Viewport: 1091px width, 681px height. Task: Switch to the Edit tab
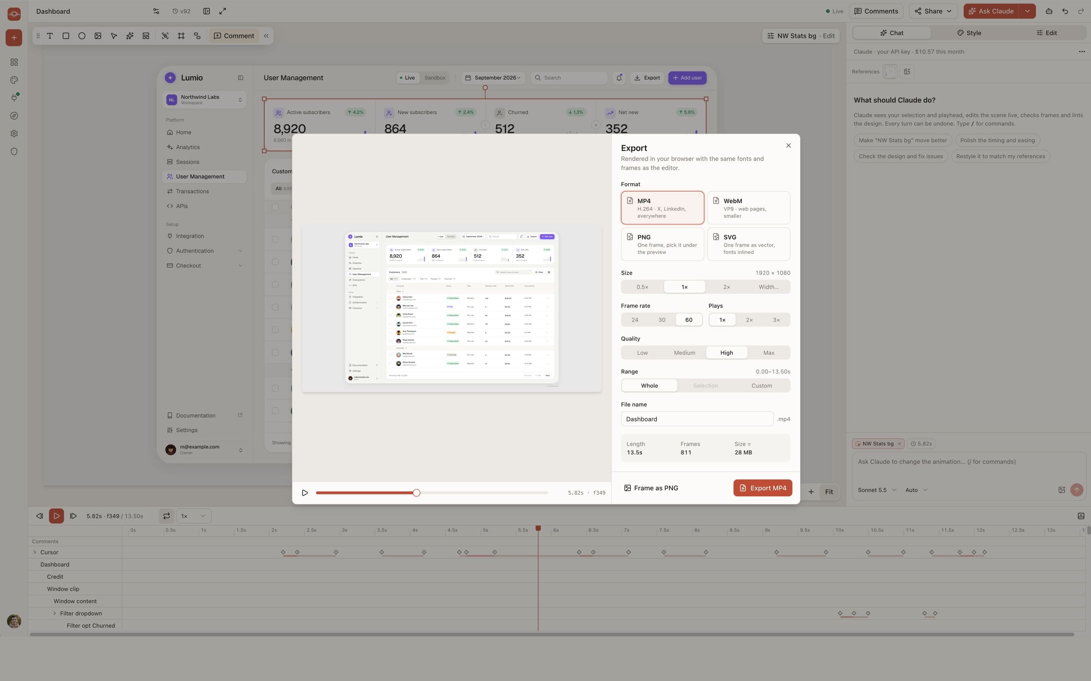pos(1046,33)
